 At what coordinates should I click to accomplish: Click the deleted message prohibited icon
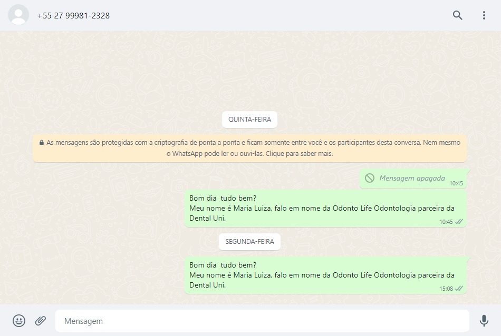(370, 178)
